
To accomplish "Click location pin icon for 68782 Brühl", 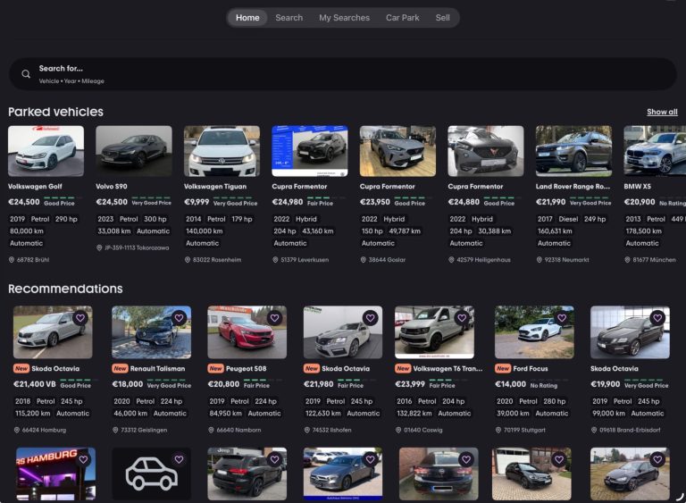I will pos(12,260).
